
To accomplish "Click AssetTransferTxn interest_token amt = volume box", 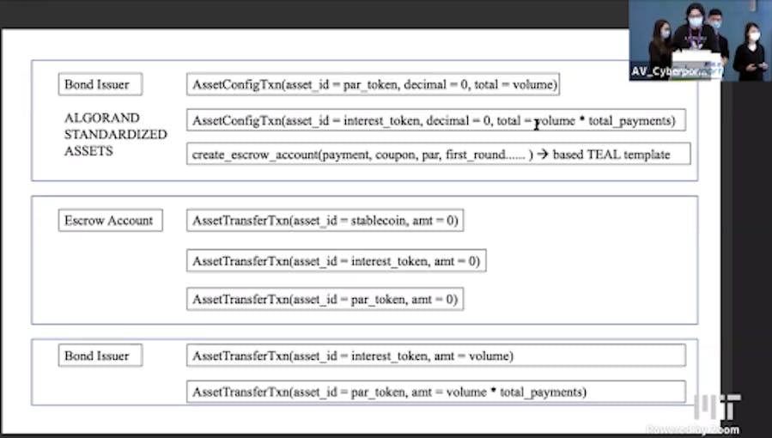I will (436, 356).
